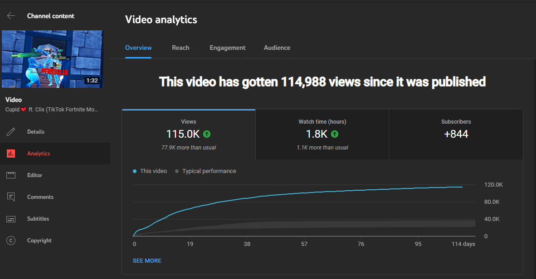This screenshot has height=279, width=536.
Task: Click the 76 x-axis day label
Action: point(361,244)
